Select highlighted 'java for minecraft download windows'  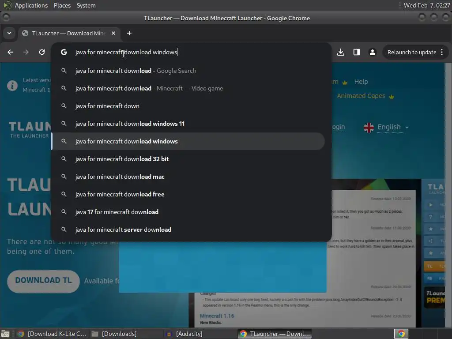188,141
